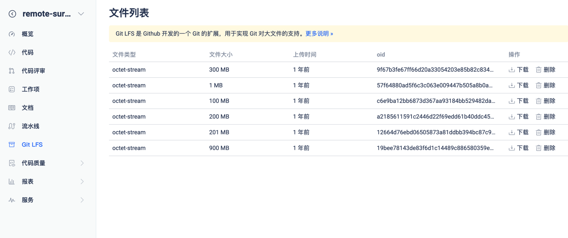
Task: Open the 更多说明 link
Action: [319, 34]
